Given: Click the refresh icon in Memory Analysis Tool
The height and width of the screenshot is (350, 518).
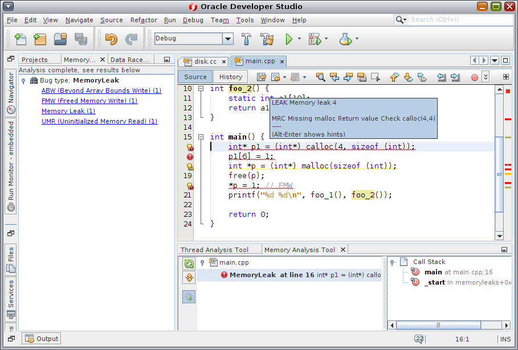Looking at the screenshot, I should (x=189, y=263).
